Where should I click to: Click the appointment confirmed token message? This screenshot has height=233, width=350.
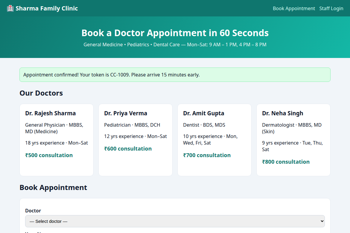(175, 75)
